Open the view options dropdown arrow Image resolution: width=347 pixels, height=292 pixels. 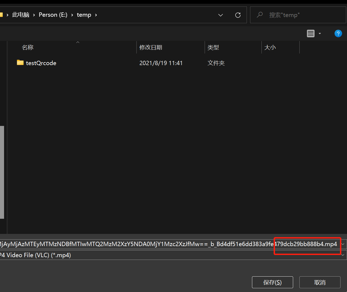tap(320, 33)
